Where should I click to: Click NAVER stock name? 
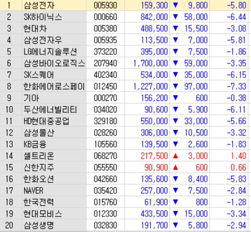pos(33,191)
